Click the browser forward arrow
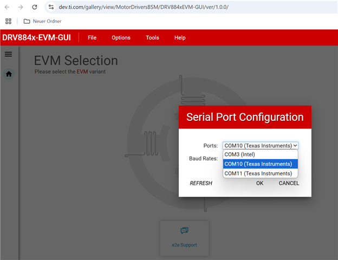338x260 pixels. (21, 7)
